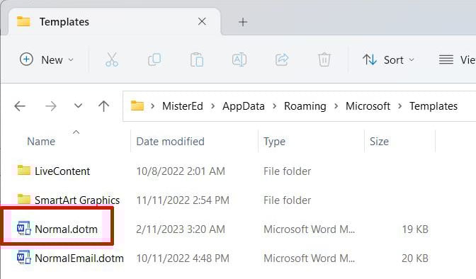
Task: Click Roaming in the breadcrumb path
Action: click(305, 106)
